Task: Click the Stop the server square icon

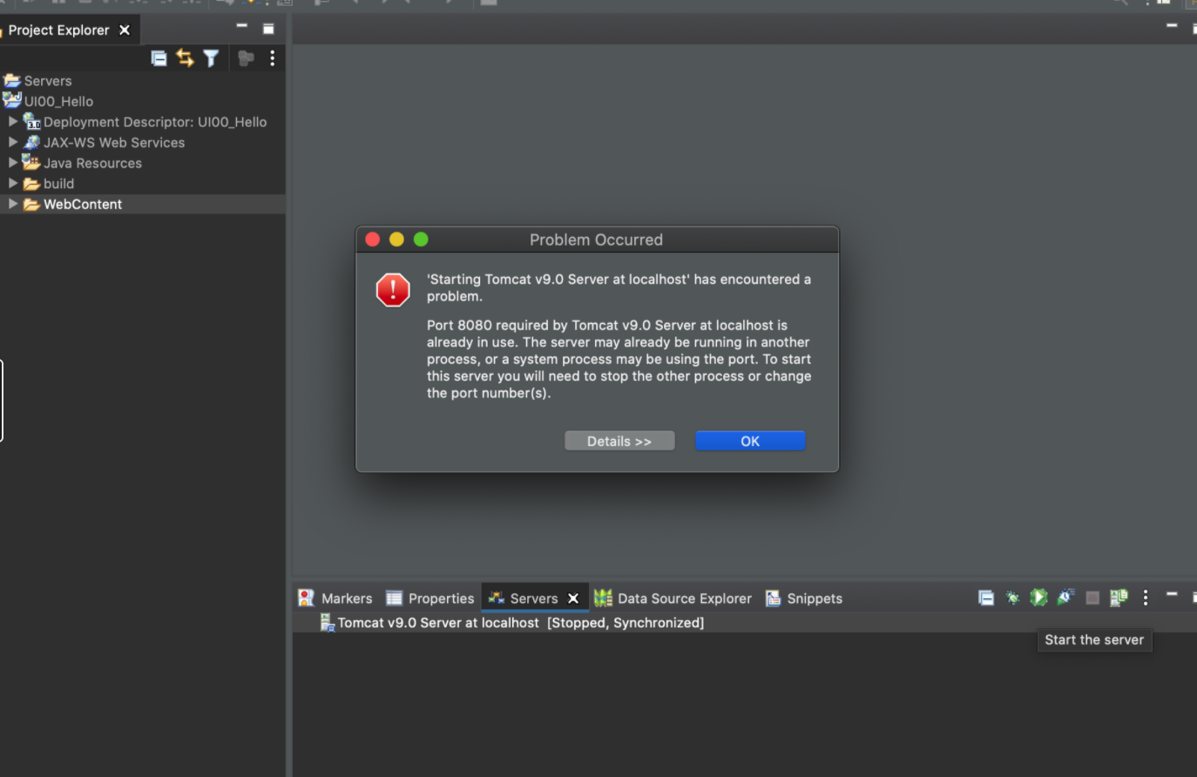Action: click(1092, 598)
